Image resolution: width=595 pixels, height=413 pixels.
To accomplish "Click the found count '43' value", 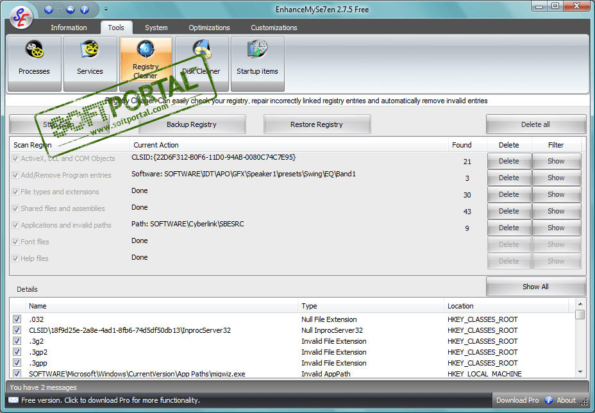I will pos(467,212).
